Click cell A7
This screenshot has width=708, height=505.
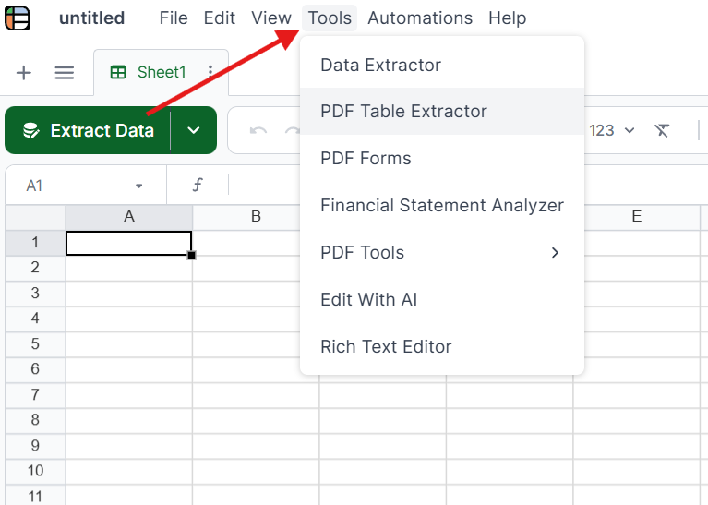click(x=128, y=395)
